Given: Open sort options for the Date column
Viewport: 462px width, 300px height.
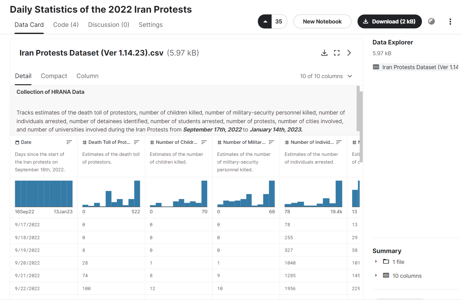Looking at the screenshot, I should click(x=69, y=142).
